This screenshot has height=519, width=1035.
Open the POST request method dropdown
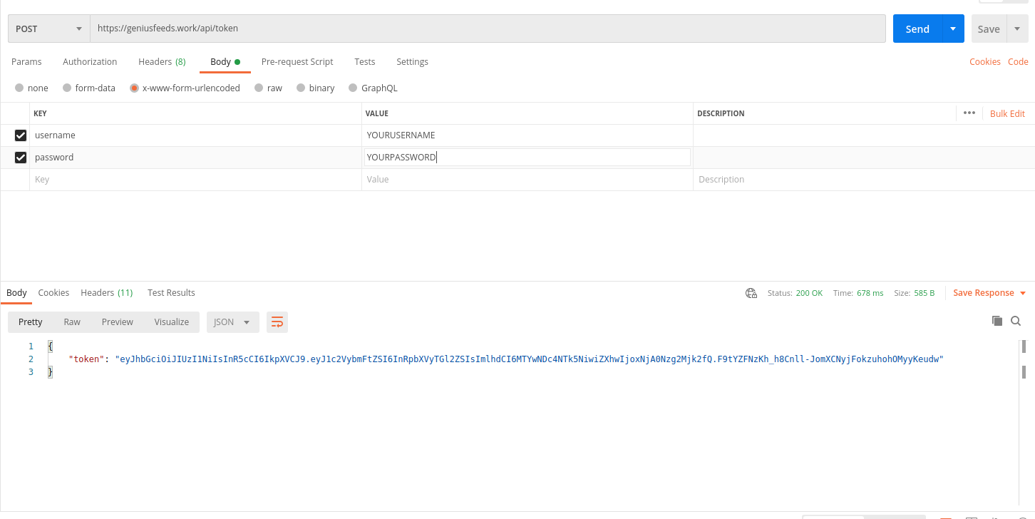48,28
